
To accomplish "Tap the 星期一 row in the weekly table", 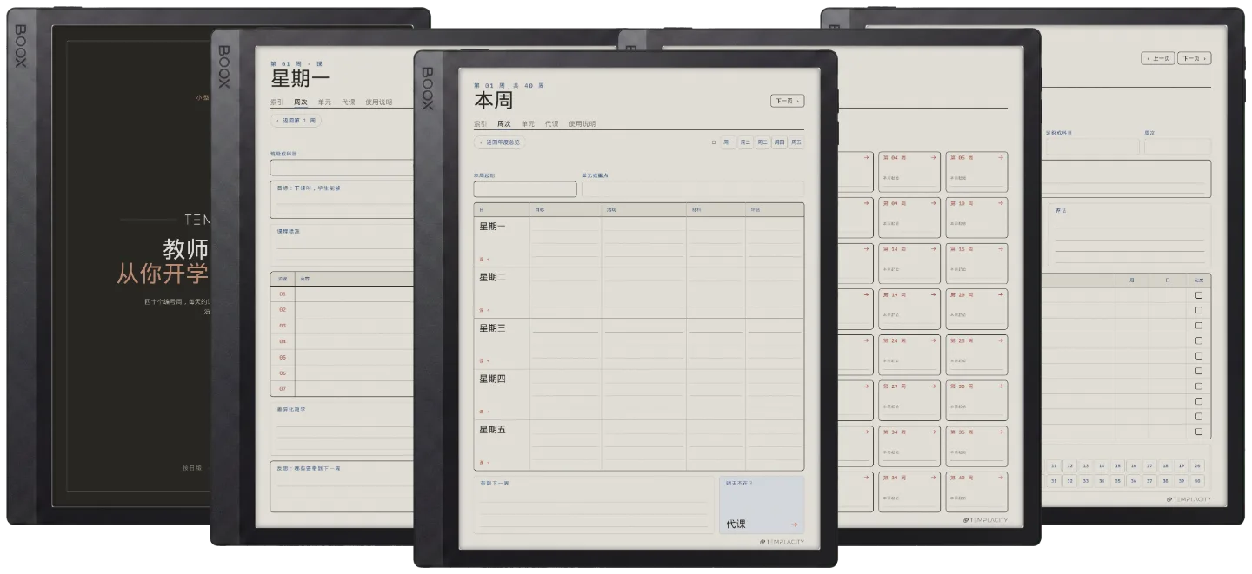I will [639, 242].
